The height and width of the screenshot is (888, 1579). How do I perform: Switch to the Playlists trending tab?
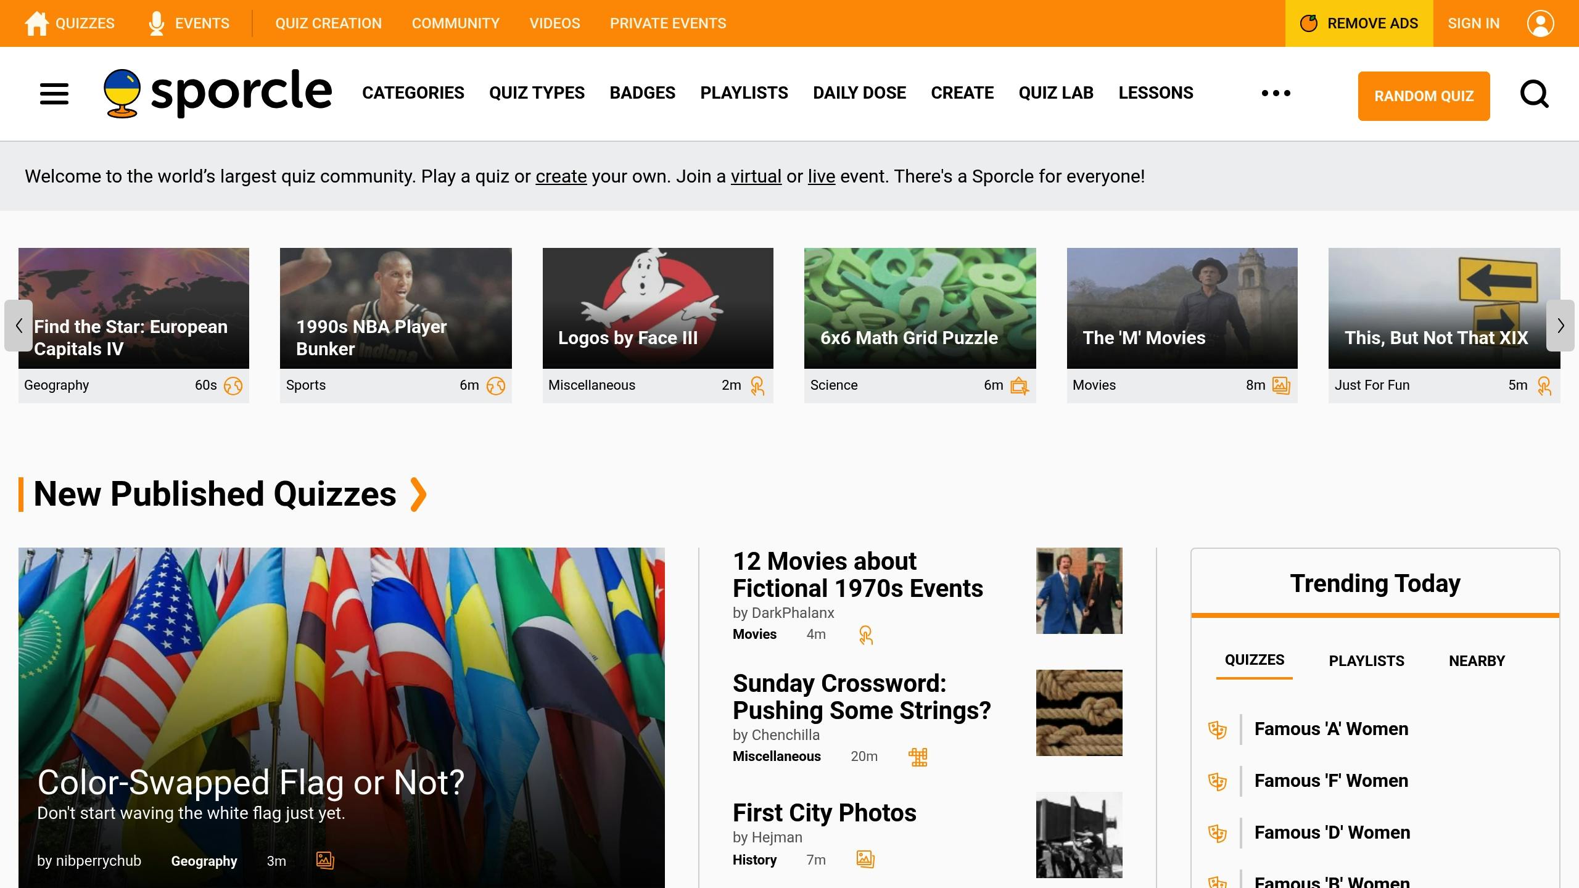[x=1366, y=661]
